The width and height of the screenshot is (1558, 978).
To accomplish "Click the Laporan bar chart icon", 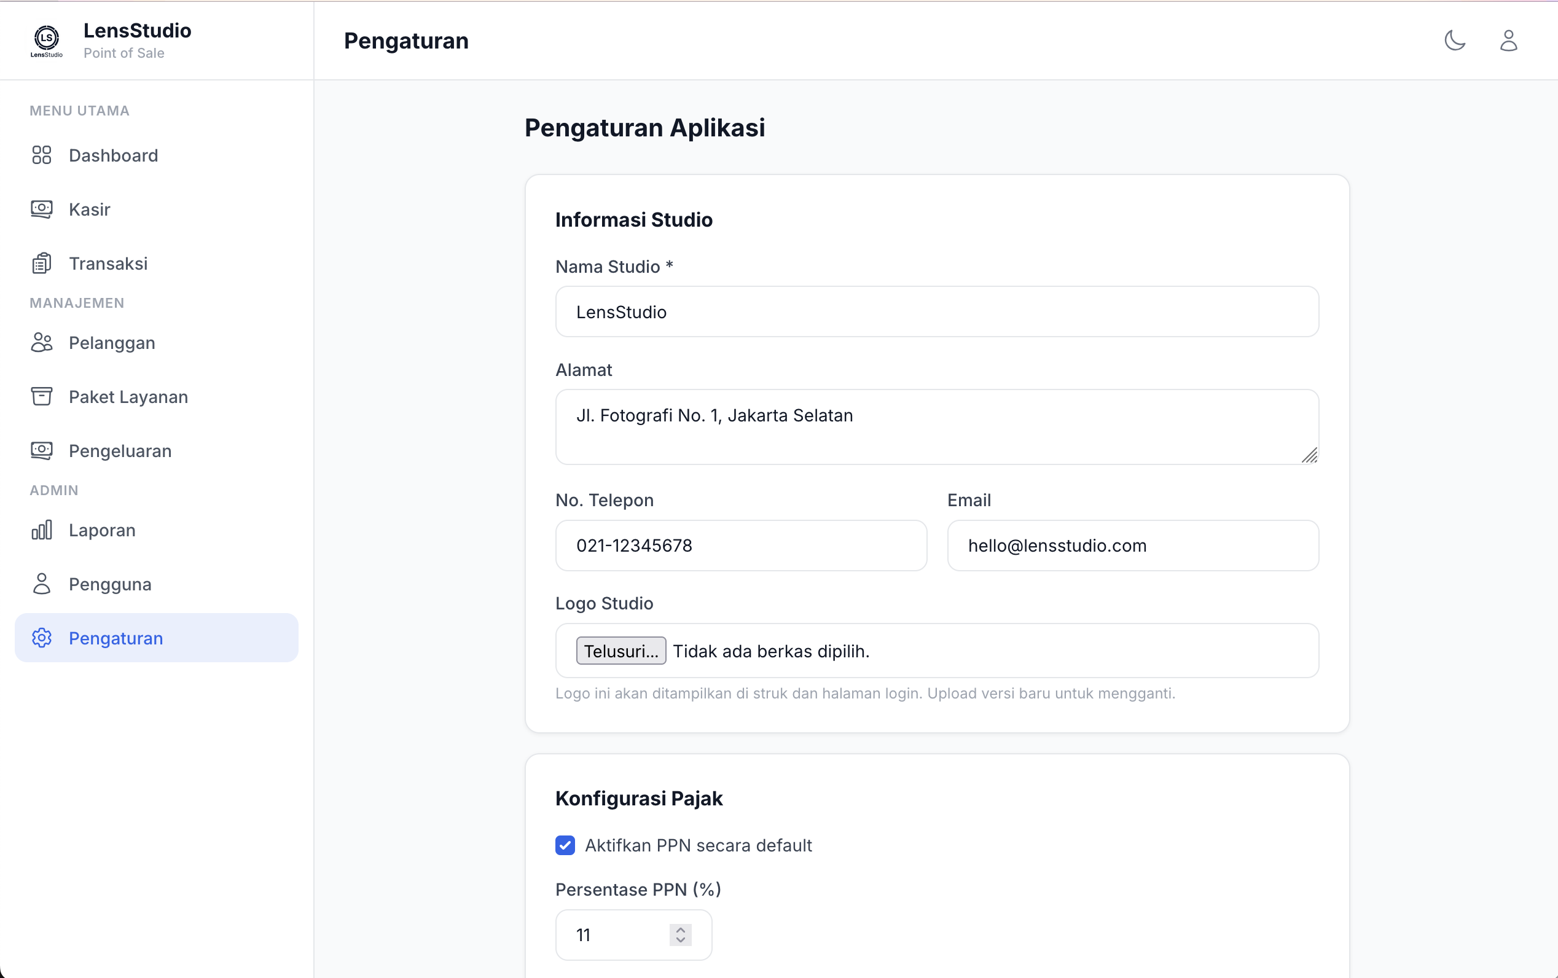I will pyautogui.click(x=41, y=530).
